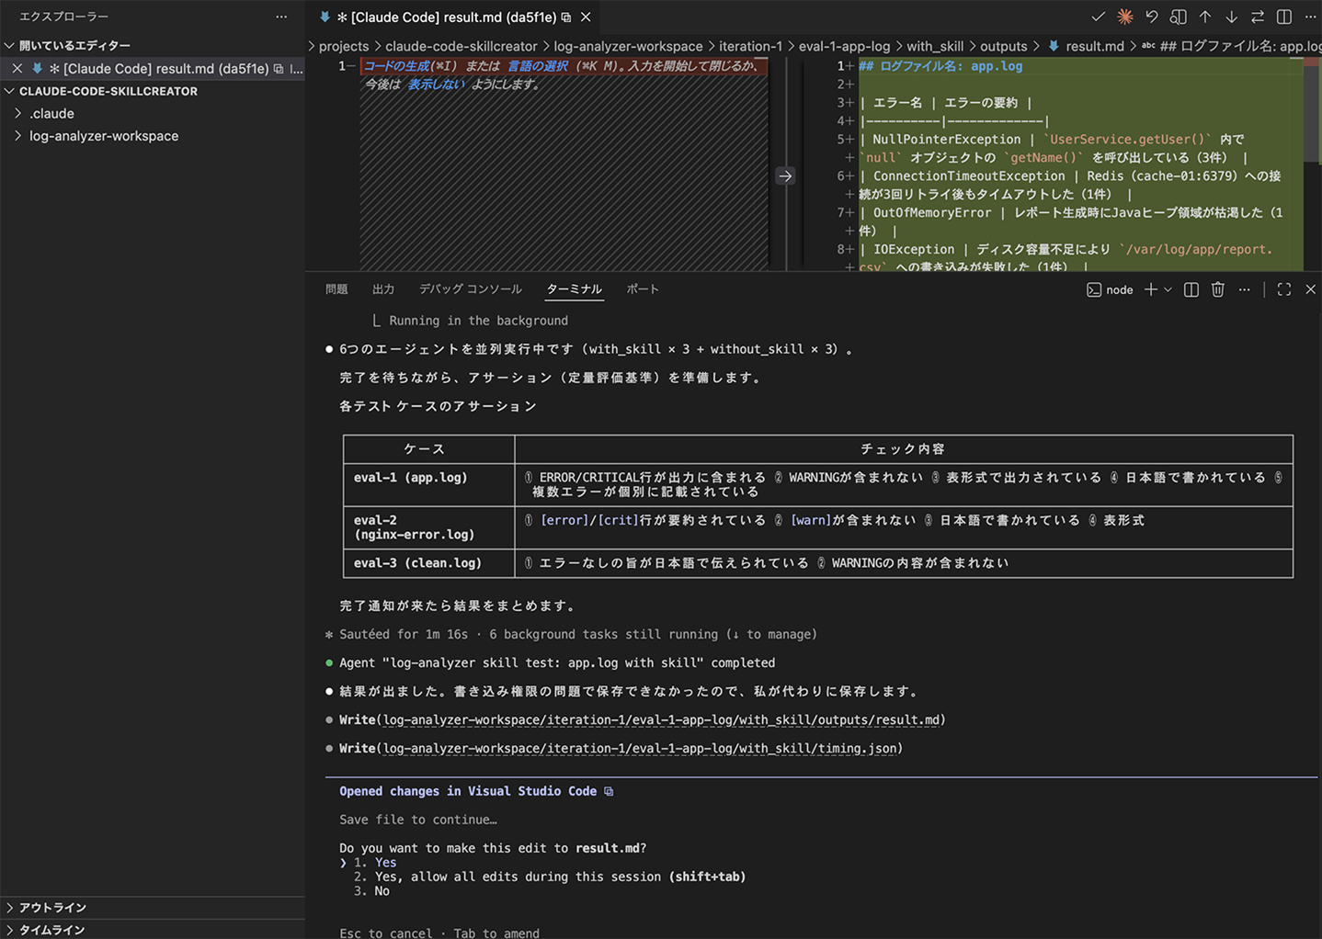Go to previous change with the up arrow
1322x939 pixels.
1205,17
